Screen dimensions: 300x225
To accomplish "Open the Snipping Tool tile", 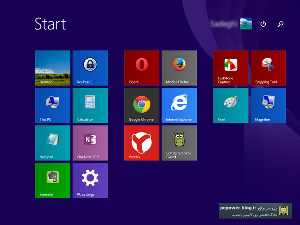I will 268,68.
